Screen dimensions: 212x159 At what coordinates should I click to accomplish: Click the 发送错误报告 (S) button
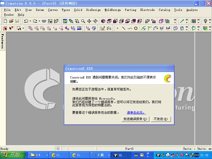tap(135, 119)
